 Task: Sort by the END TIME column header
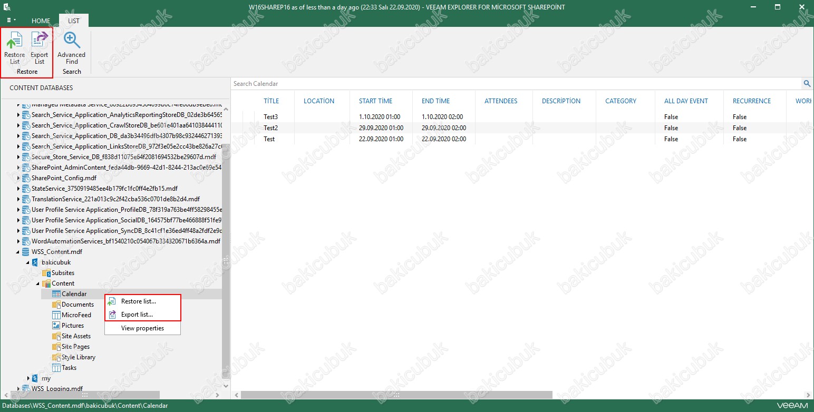tap(436, 101)
